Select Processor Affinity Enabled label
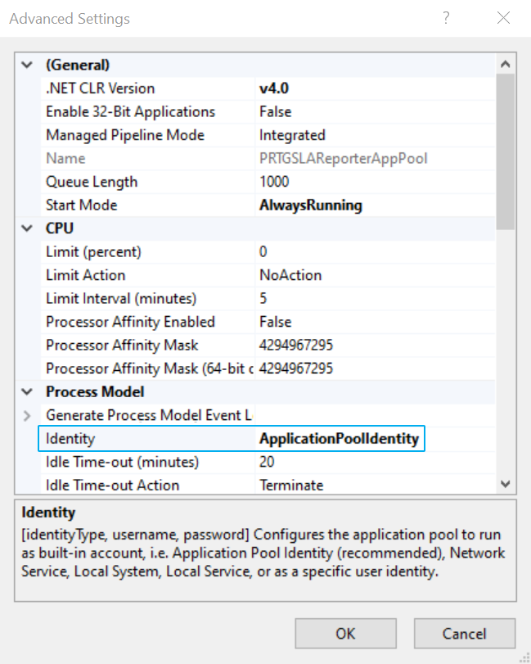The width and height of the screenshot is (531, 664). point(130,322)
